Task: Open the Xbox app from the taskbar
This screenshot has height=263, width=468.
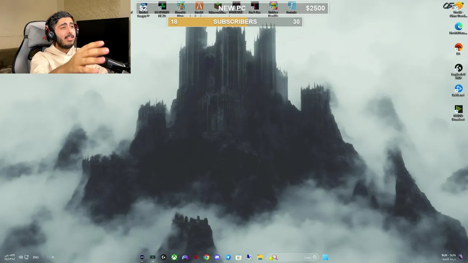Action: pos(174,257)
